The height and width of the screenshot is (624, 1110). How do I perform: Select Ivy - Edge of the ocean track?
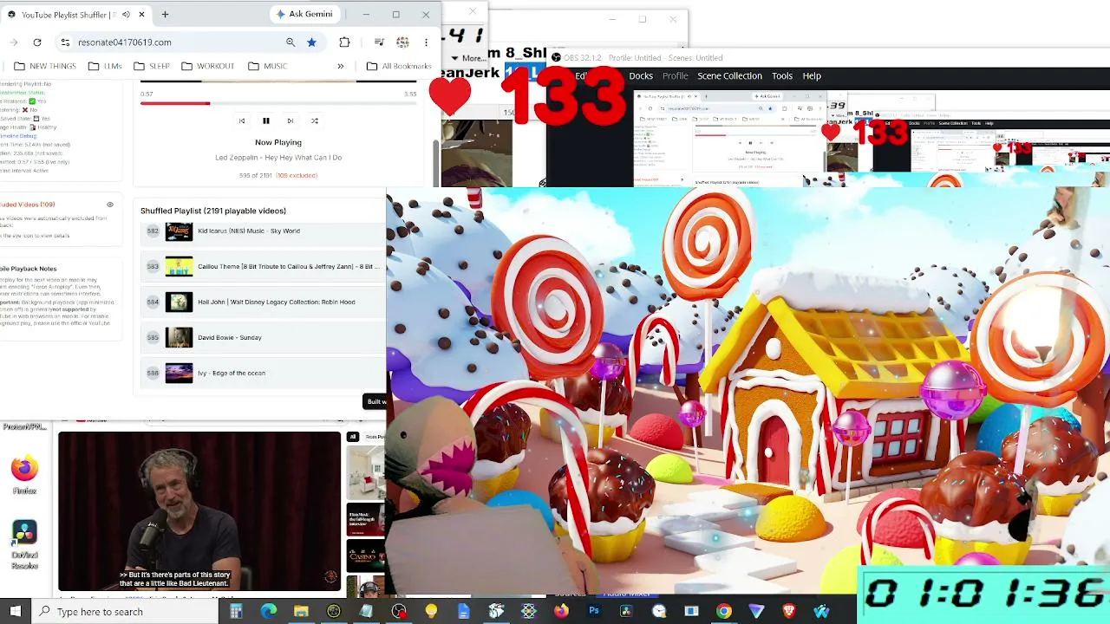click(x=263, y=373)
